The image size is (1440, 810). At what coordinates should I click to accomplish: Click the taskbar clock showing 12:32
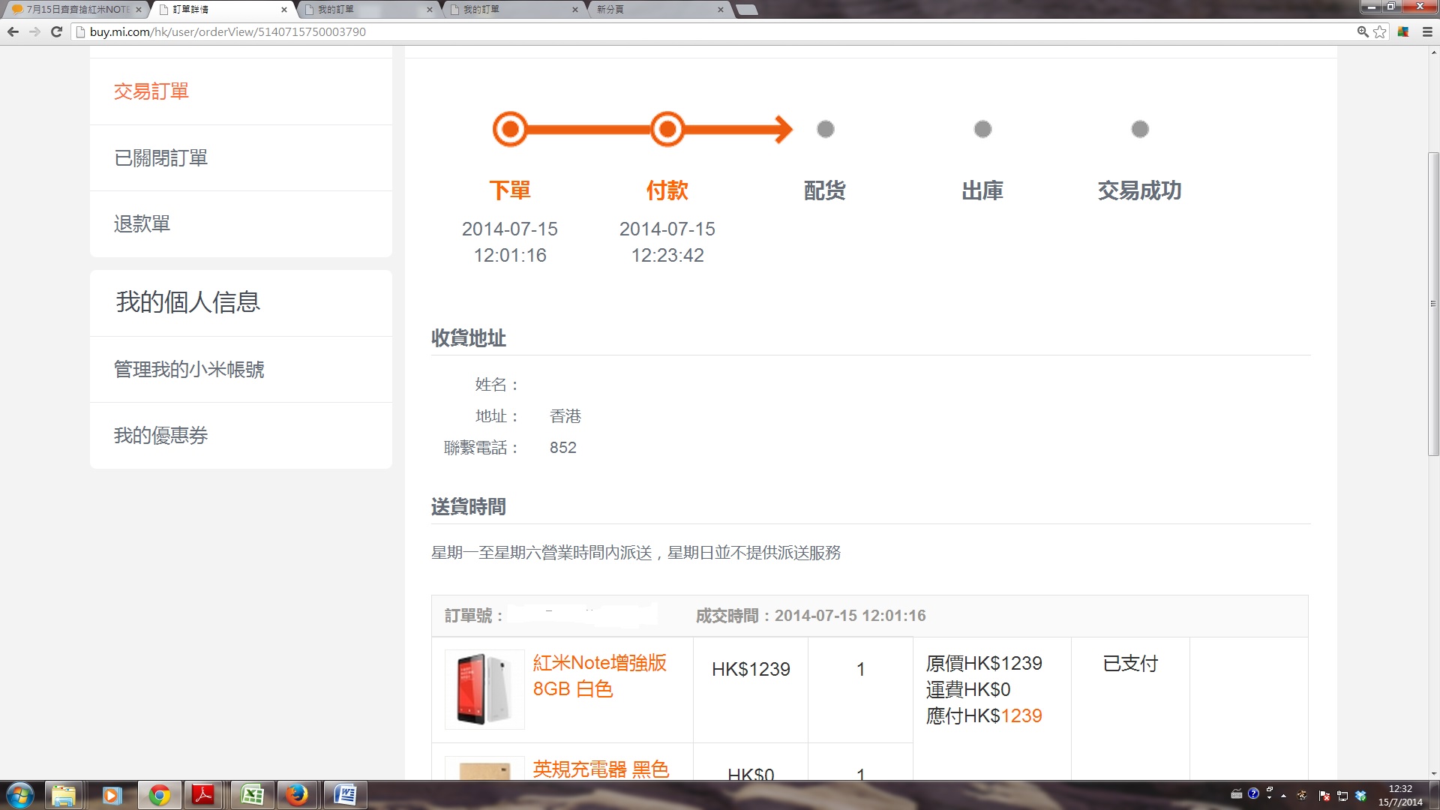1400,795
